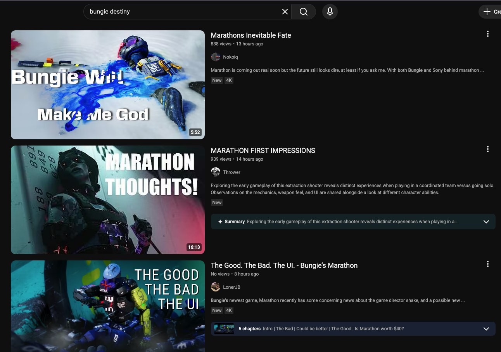Click the Create button with plus icon
501x352 pixels.
[491, 12]
